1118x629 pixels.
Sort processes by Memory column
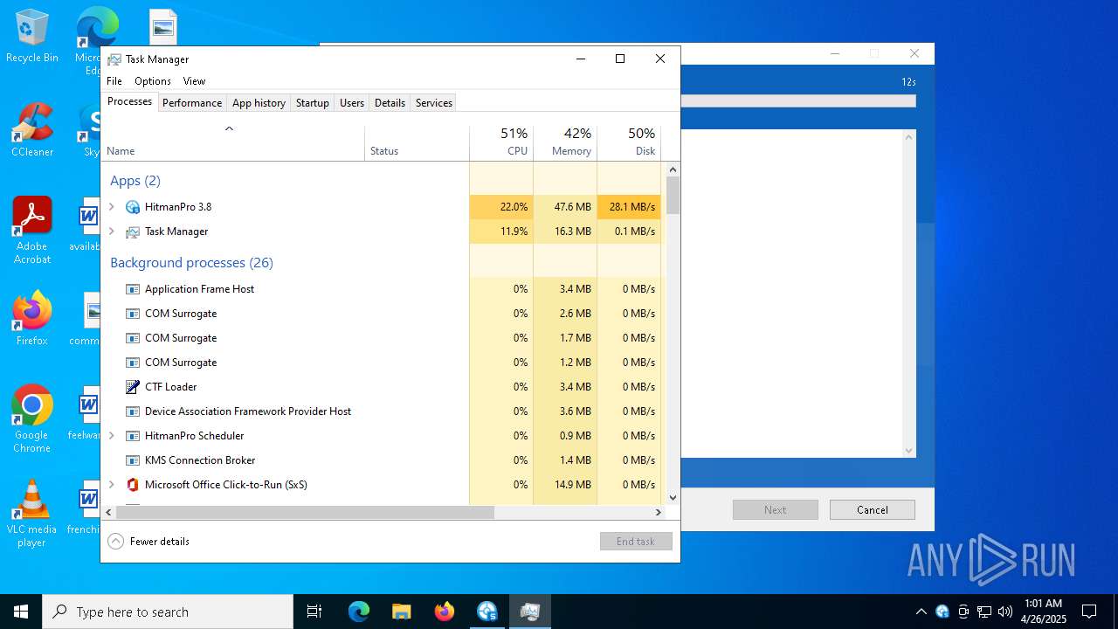click(x=565, y=143)
